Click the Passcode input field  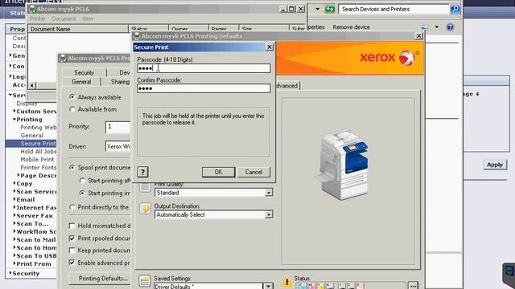pos(204,68)
